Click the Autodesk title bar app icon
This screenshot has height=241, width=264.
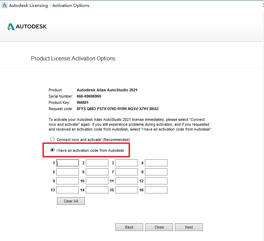click(x=5, y=6)
